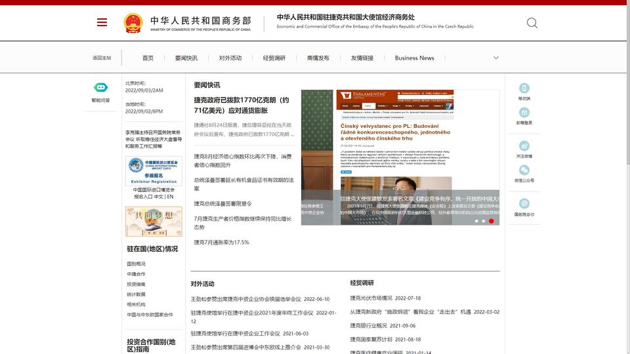Open the search magnifier icon
This screenshot has width=630, height=354.
click(x=532, y=23)
